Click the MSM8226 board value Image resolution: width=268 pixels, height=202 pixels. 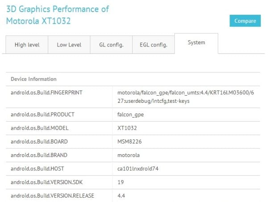click(130, 142)
